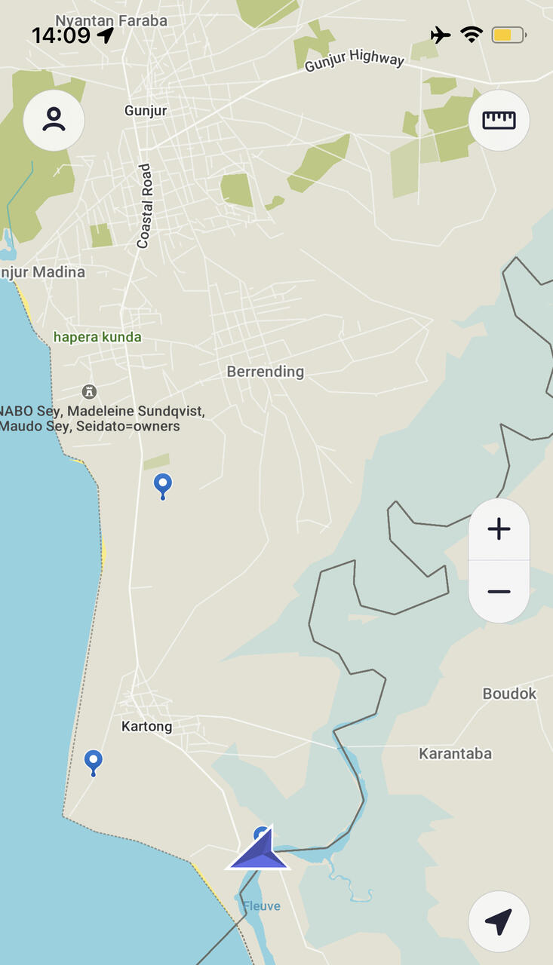553x965 pixels.
Task: Tap the Madeleine Sundqvist owners label
Action: tap(103, 418)
